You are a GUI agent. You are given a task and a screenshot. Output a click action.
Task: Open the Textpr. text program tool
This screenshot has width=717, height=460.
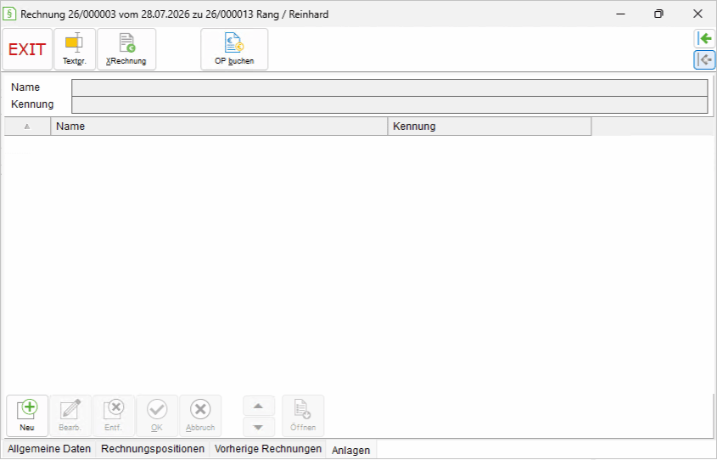75,49
